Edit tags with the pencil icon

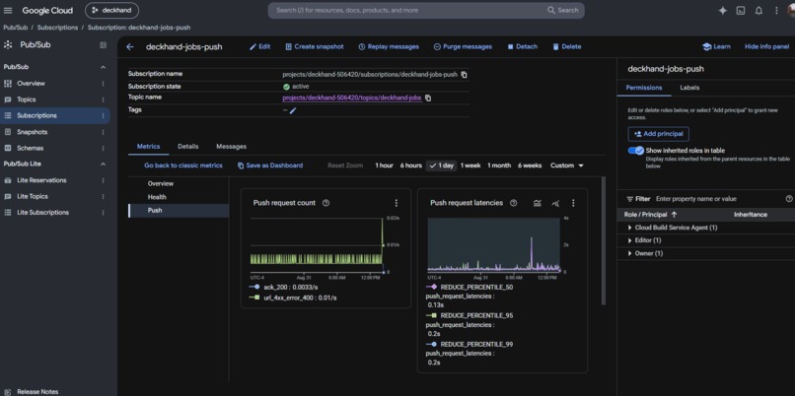point(293,110)
